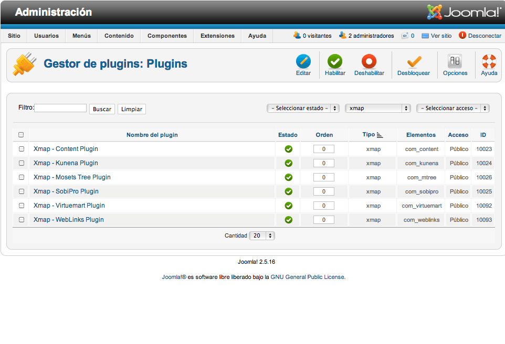Sort by Elementos column header
Screen dimensions: 505x344
[x=421, y=135]
